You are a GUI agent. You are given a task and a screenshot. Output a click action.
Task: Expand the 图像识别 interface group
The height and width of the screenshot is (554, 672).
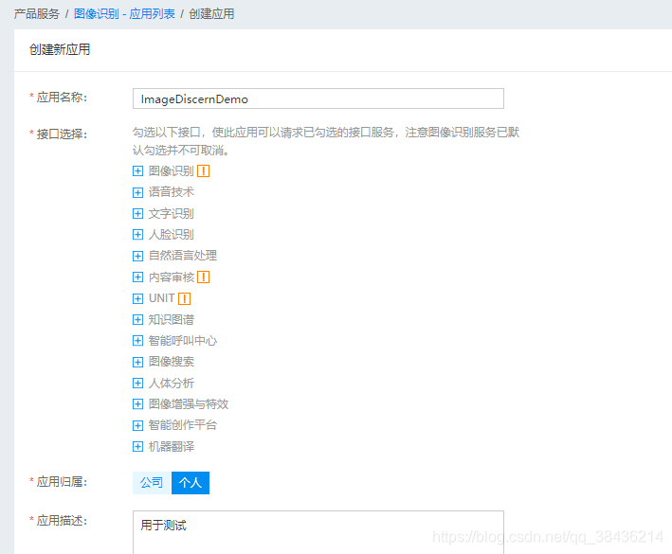[137, 171]
